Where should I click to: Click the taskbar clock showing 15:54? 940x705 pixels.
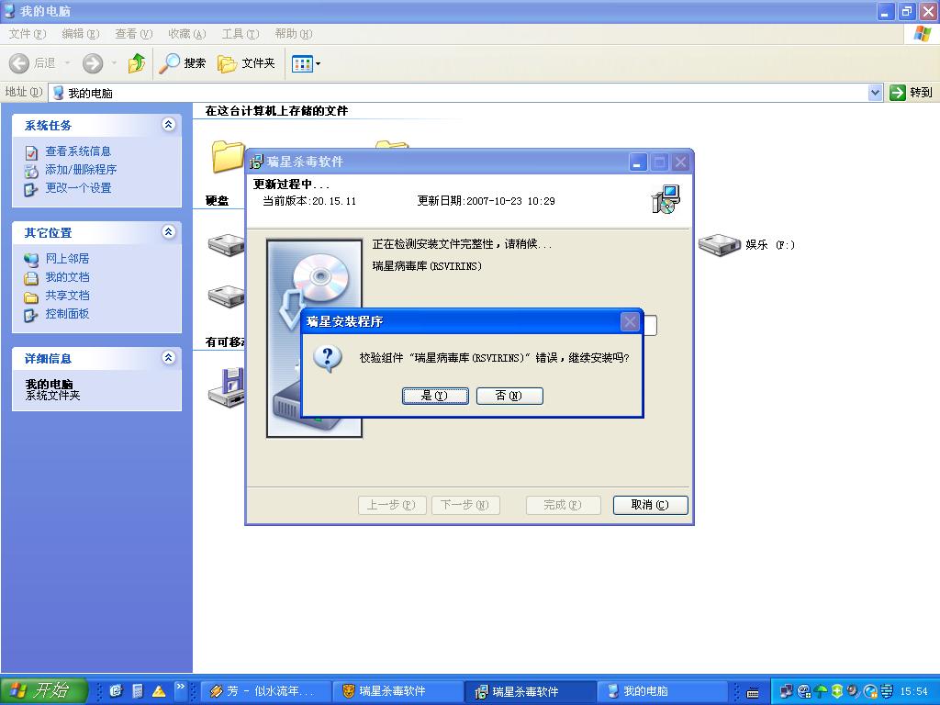[x=913, y=691]
